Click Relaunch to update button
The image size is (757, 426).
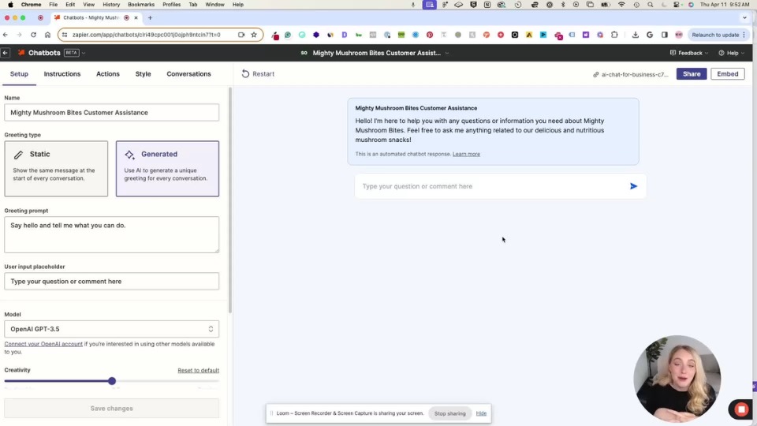pos(718,35)
